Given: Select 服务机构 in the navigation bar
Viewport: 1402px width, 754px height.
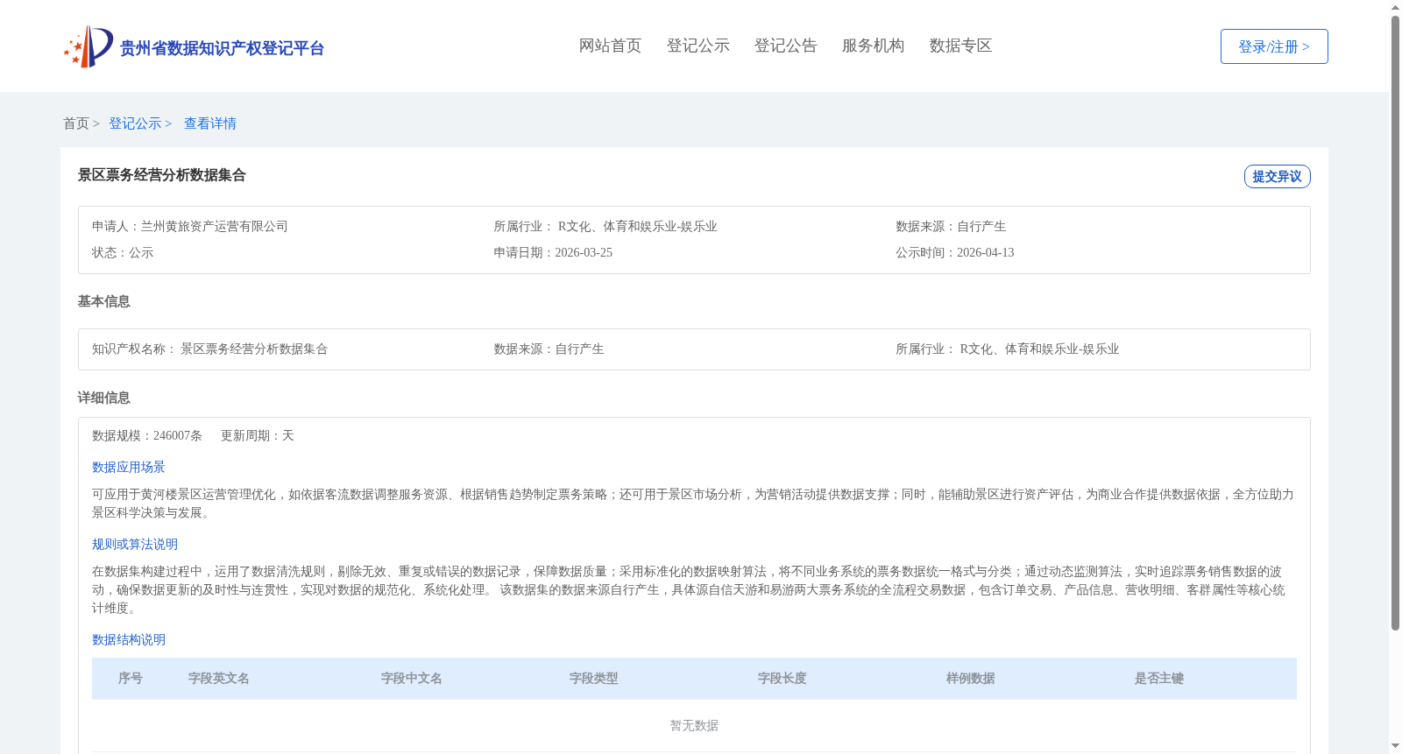Looking at the screenshot, I should point(873,46).
